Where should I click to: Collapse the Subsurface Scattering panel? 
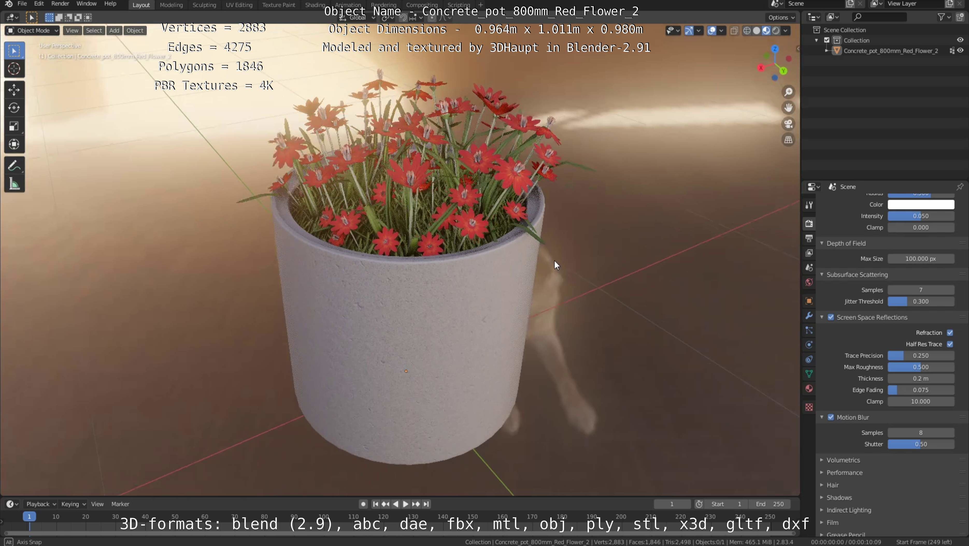point(822,275)
